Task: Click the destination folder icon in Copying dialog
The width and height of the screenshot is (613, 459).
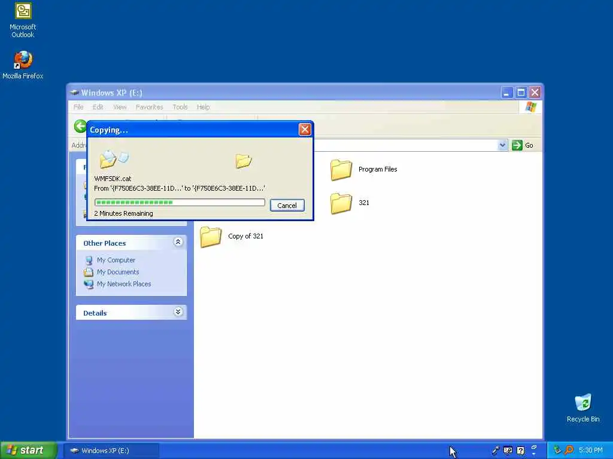Action: 244,160
